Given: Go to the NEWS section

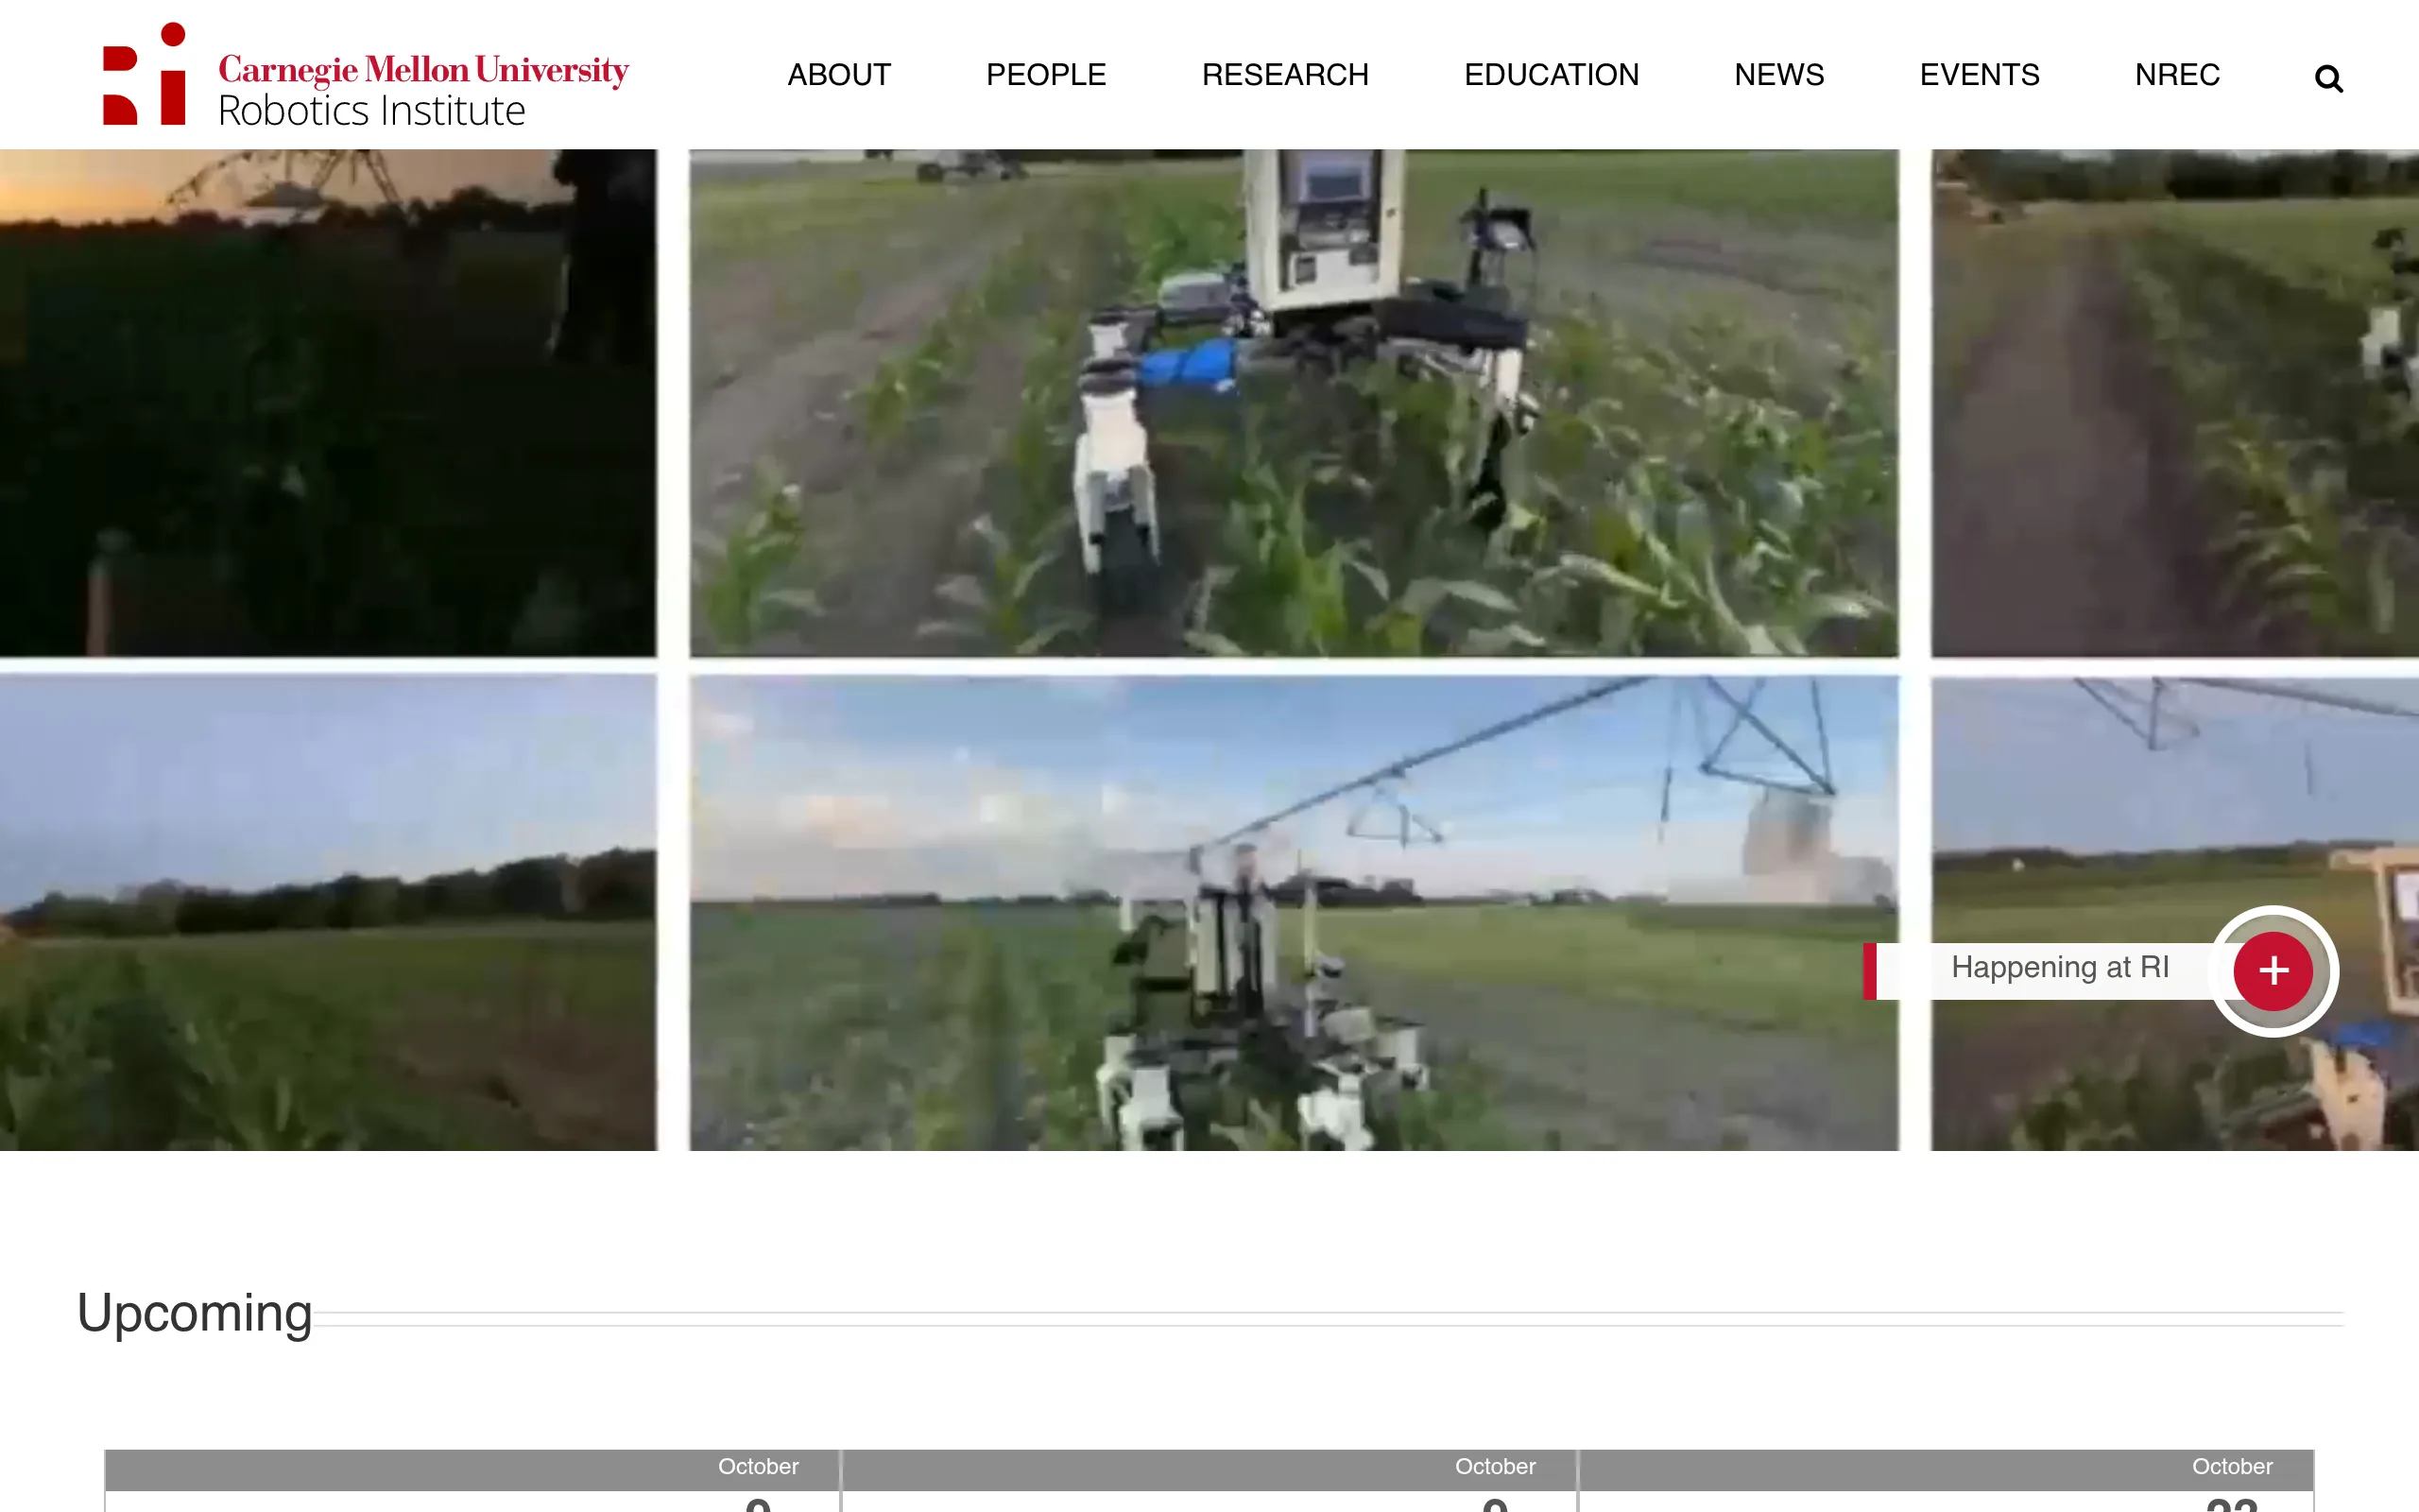Looking at the screenshot, I should pos(1778,75).
